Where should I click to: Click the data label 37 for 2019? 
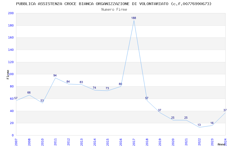click(x=160, y=110)
